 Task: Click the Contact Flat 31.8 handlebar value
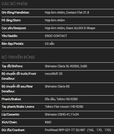point(67,12)
